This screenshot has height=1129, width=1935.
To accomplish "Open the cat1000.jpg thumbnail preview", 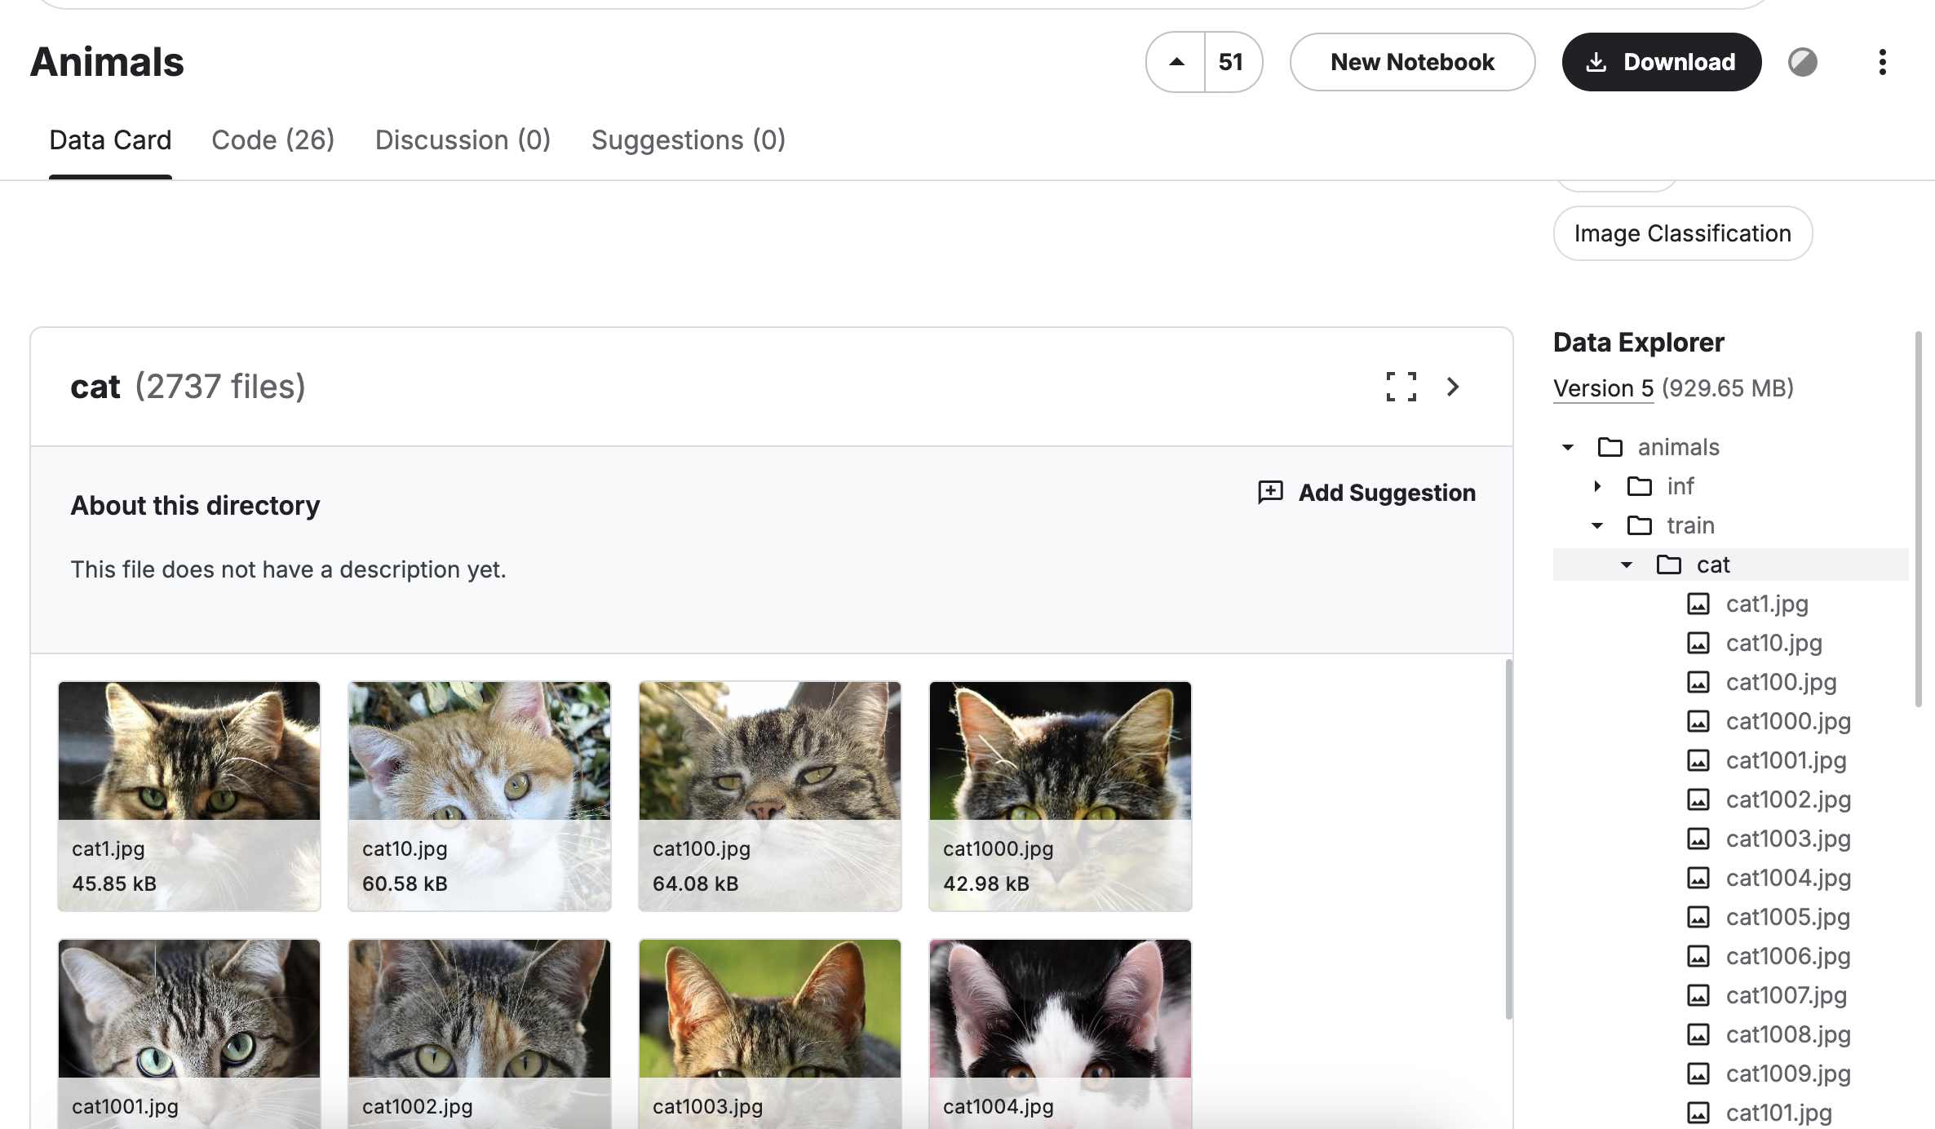I will click(1060, 796).
